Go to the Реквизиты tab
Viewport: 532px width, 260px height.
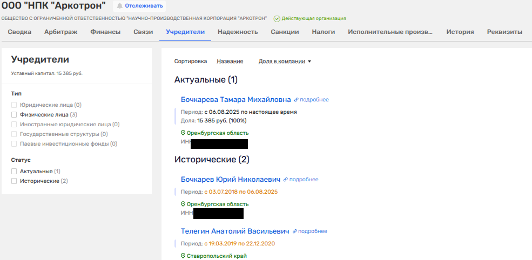[x=504, y=32]
